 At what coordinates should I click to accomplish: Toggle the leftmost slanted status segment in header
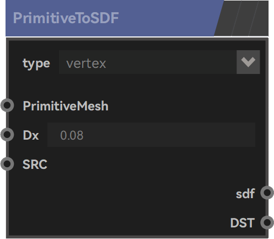228,18
